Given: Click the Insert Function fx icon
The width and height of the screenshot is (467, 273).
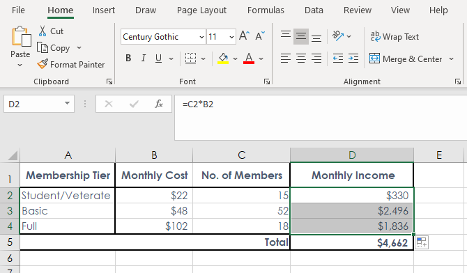Looking at the screenshot, I should (x=159, y=104).
